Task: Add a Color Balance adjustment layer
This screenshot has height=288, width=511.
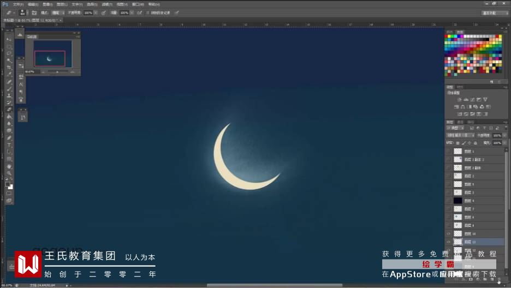Action: [x=463, y=107]
